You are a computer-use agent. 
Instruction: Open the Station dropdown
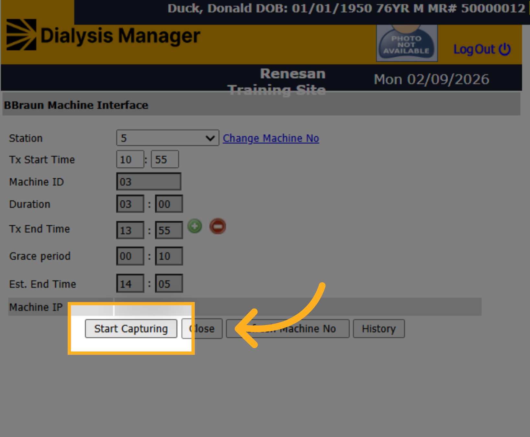pyautogui.click(x=168, y=138)
